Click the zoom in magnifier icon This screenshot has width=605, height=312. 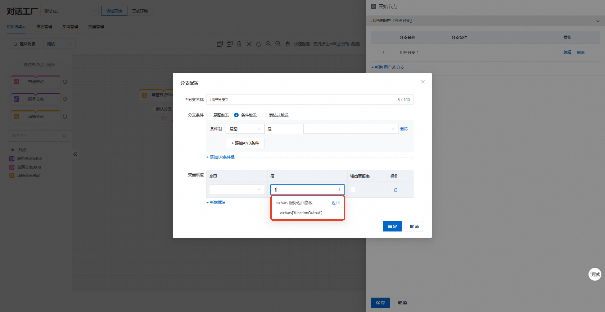coord(268,44)
